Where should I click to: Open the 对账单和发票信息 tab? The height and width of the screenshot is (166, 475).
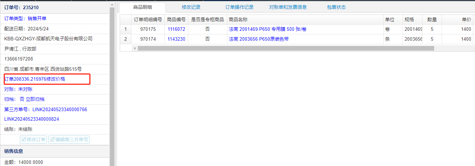click(288, 7)
